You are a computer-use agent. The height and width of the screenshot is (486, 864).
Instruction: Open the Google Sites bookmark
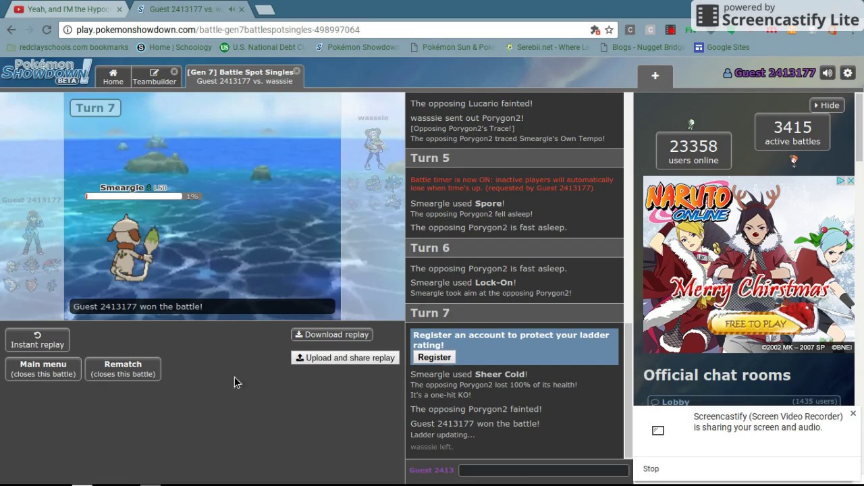[722, 47]
